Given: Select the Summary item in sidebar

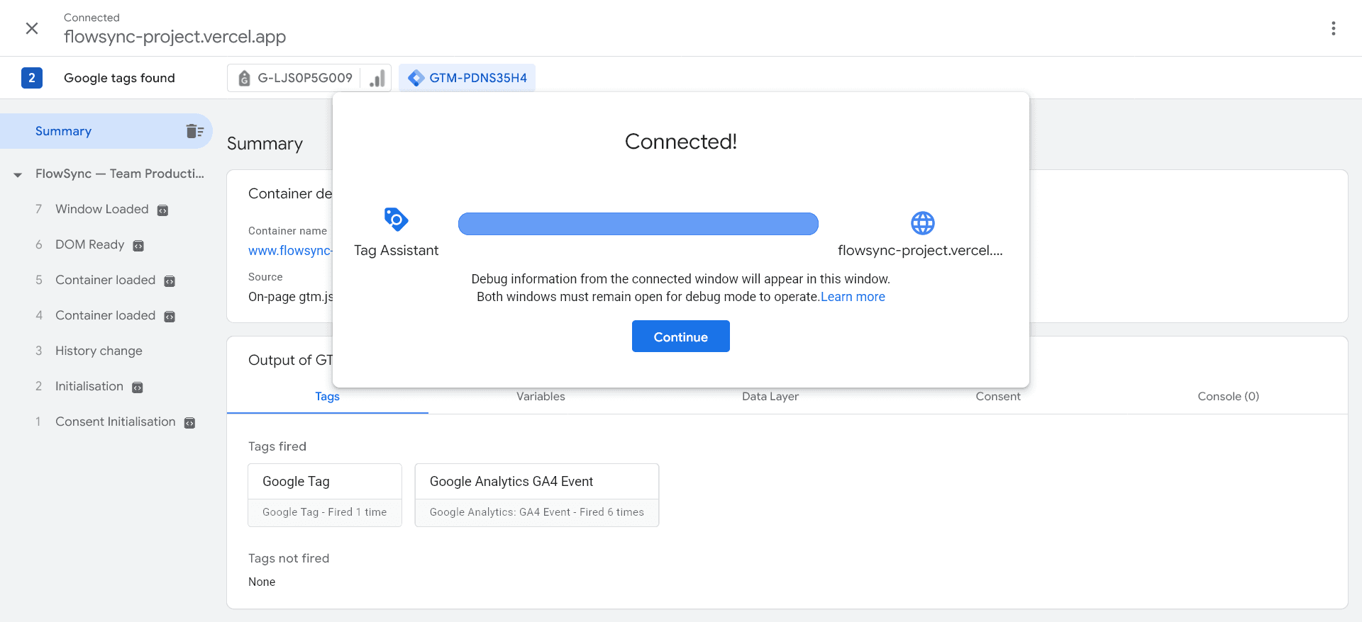Looking at the screenshot, I should [x=106, y=131].
